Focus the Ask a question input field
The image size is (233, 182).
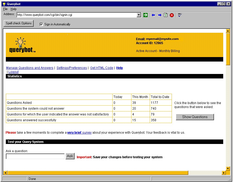[35, 156]
